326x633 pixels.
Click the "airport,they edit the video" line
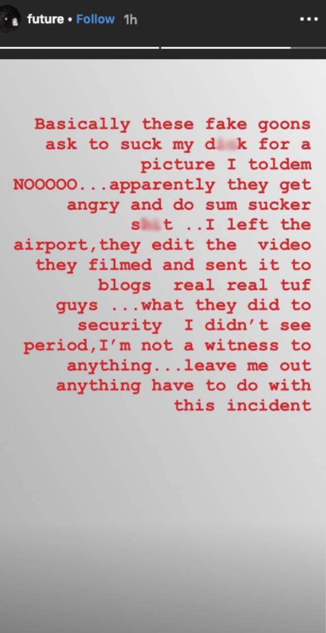(162, 245)
